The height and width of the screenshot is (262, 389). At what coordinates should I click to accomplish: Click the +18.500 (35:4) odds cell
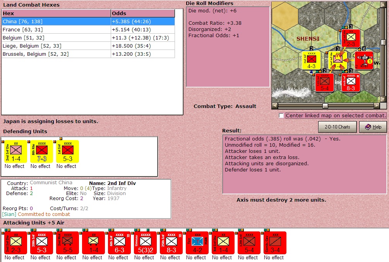point(143,46)
